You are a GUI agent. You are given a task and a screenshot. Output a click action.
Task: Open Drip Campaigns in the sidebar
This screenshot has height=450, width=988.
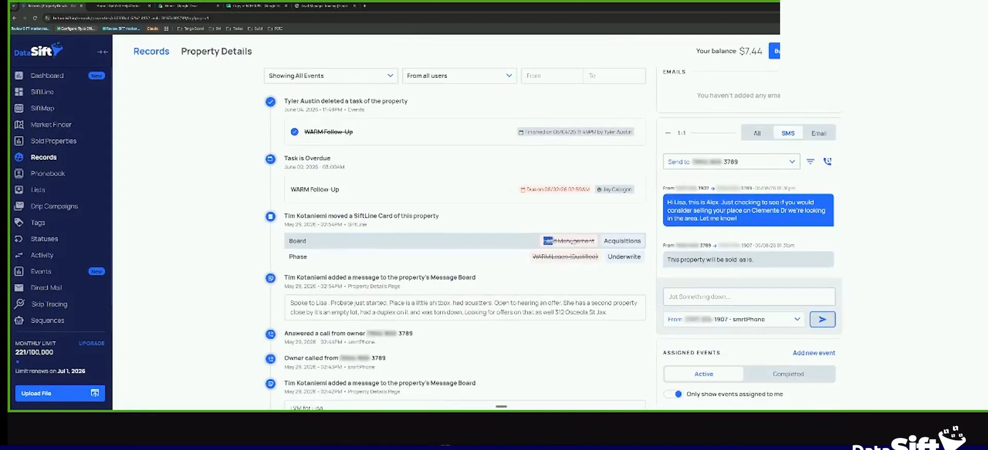pos(54,207)
